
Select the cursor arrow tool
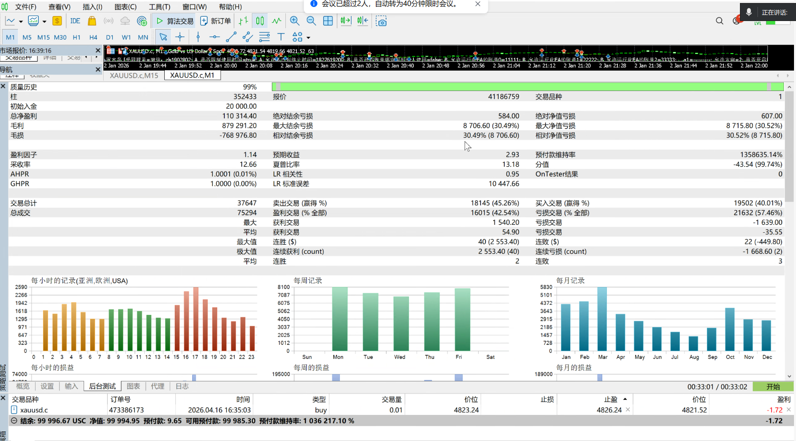pyautogui.click(x=163, y=37)
